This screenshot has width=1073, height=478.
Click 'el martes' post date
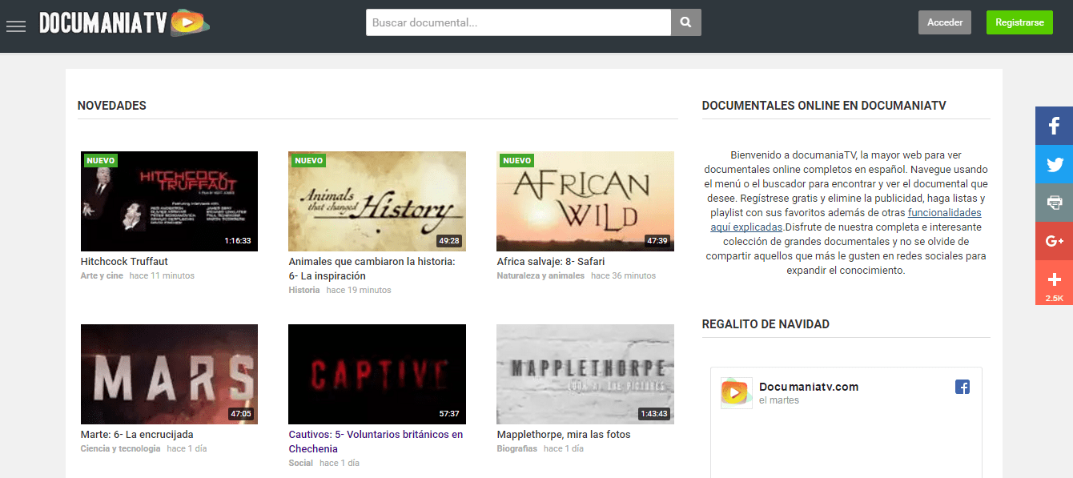pyautogui.click(x=779, y=400)
